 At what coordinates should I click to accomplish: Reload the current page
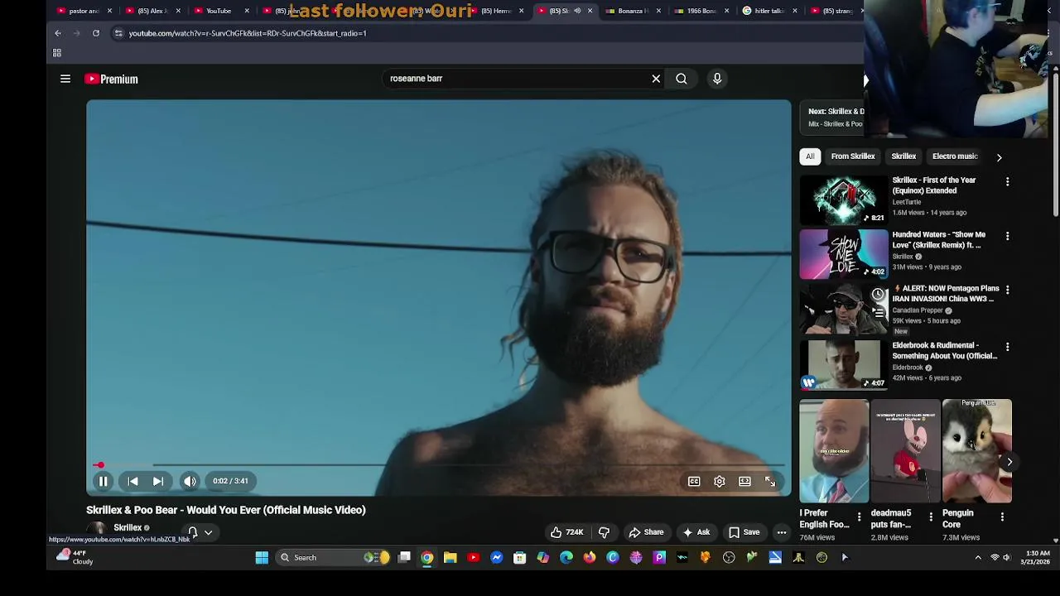(x=96, y=33)
